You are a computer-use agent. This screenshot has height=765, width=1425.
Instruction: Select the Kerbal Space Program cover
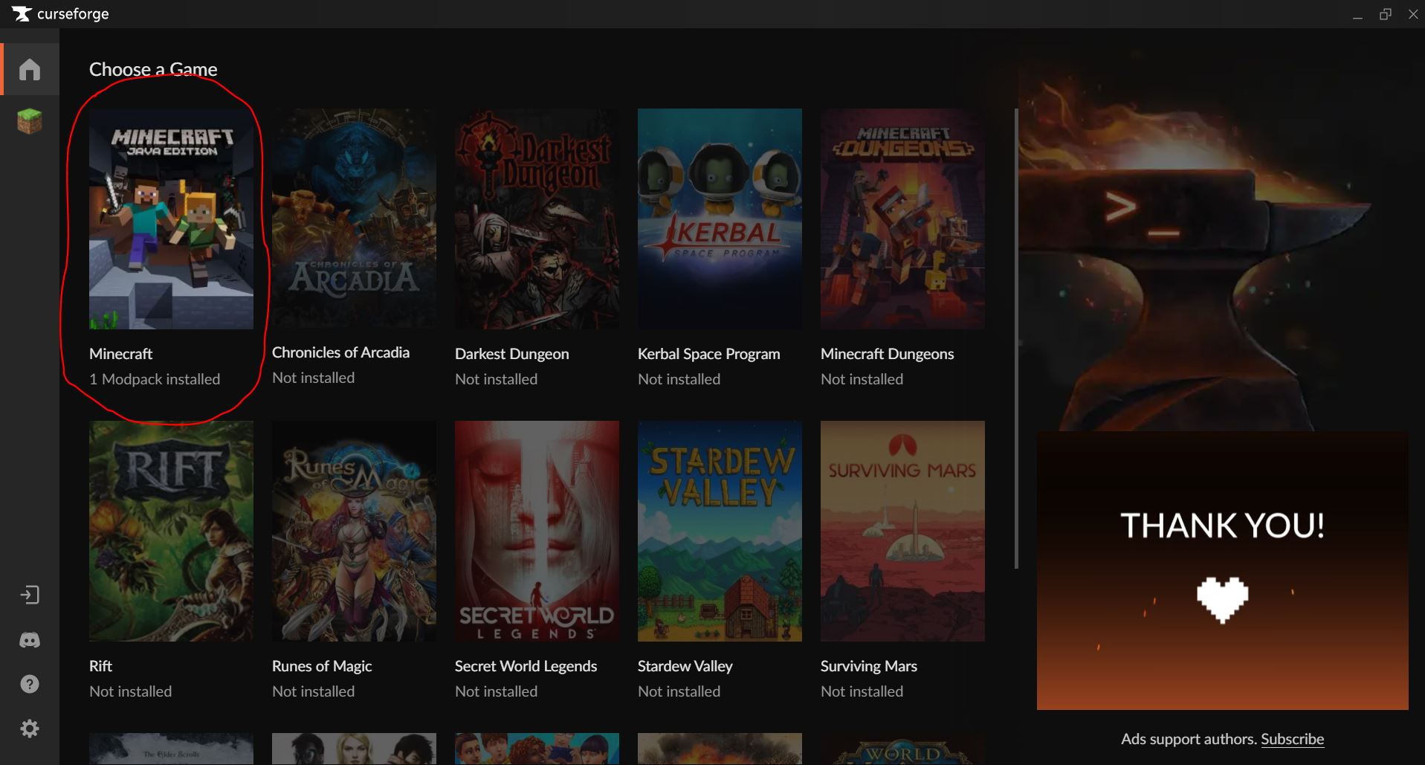coord(720,219)
